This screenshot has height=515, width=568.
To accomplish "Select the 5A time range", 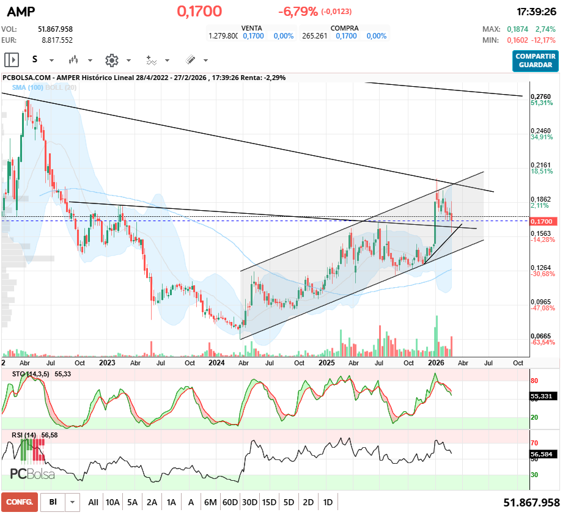I will pyautogui.click(x=132, y=502).
